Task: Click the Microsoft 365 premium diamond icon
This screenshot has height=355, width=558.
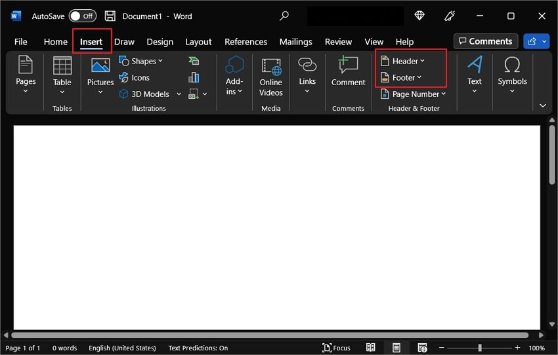Action: point(419,16)
